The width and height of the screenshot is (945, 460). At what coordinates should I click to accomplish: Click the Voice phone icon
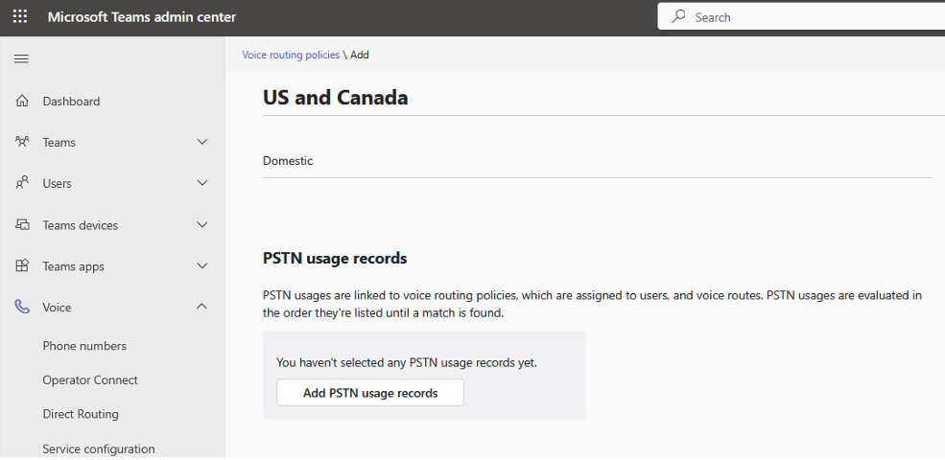click(22, 307)
